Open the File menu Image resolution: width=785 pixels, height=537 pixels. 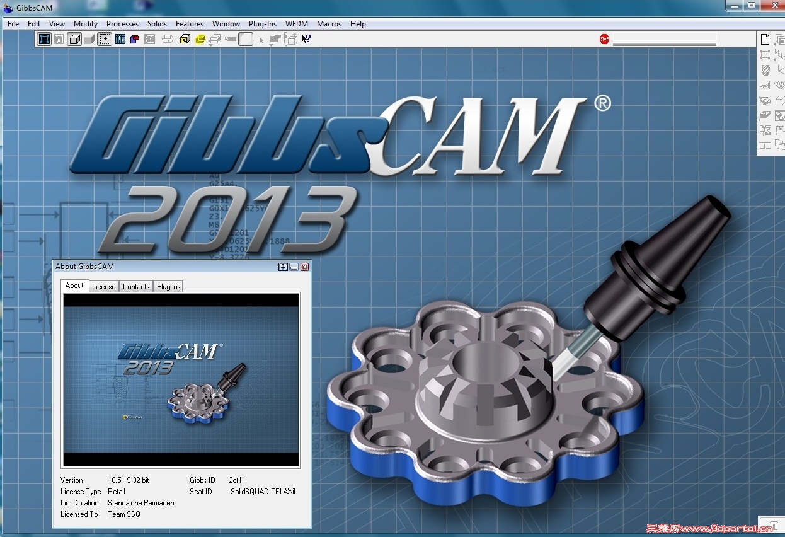pos(13,24)
